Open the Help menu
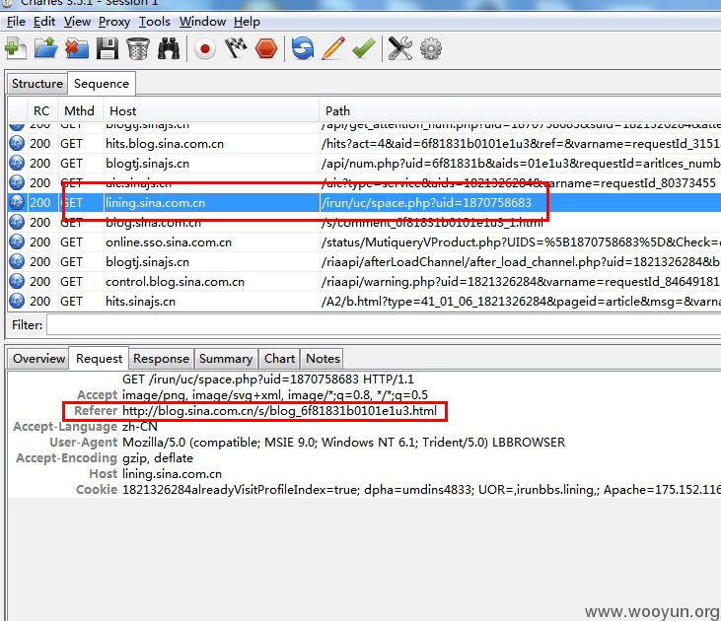The height and width of the screenshot is (621, 721). [x=247, y=22]
